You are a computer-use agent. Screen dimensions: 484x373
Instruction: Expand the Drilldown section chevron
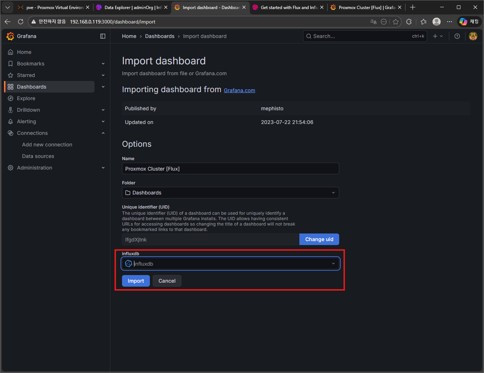(103, 110)
